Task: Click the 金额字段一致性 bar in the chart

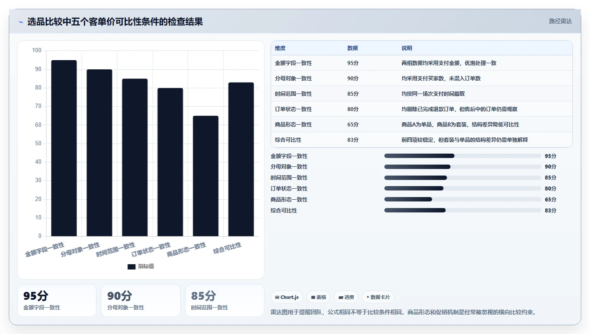Action: pyautogui.click(x=64, y=148)
